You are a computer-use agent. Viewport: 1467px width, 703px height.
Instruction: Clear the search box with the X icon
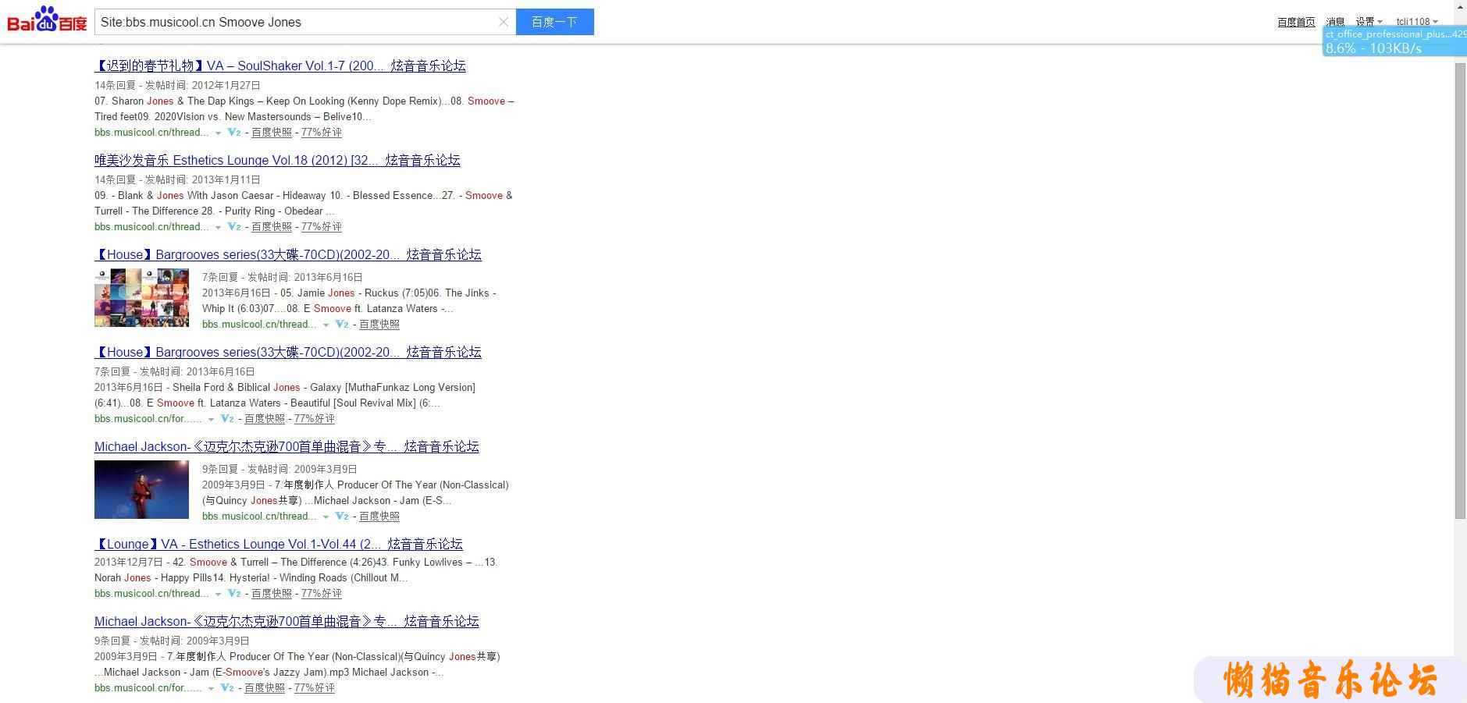[504, 22]
